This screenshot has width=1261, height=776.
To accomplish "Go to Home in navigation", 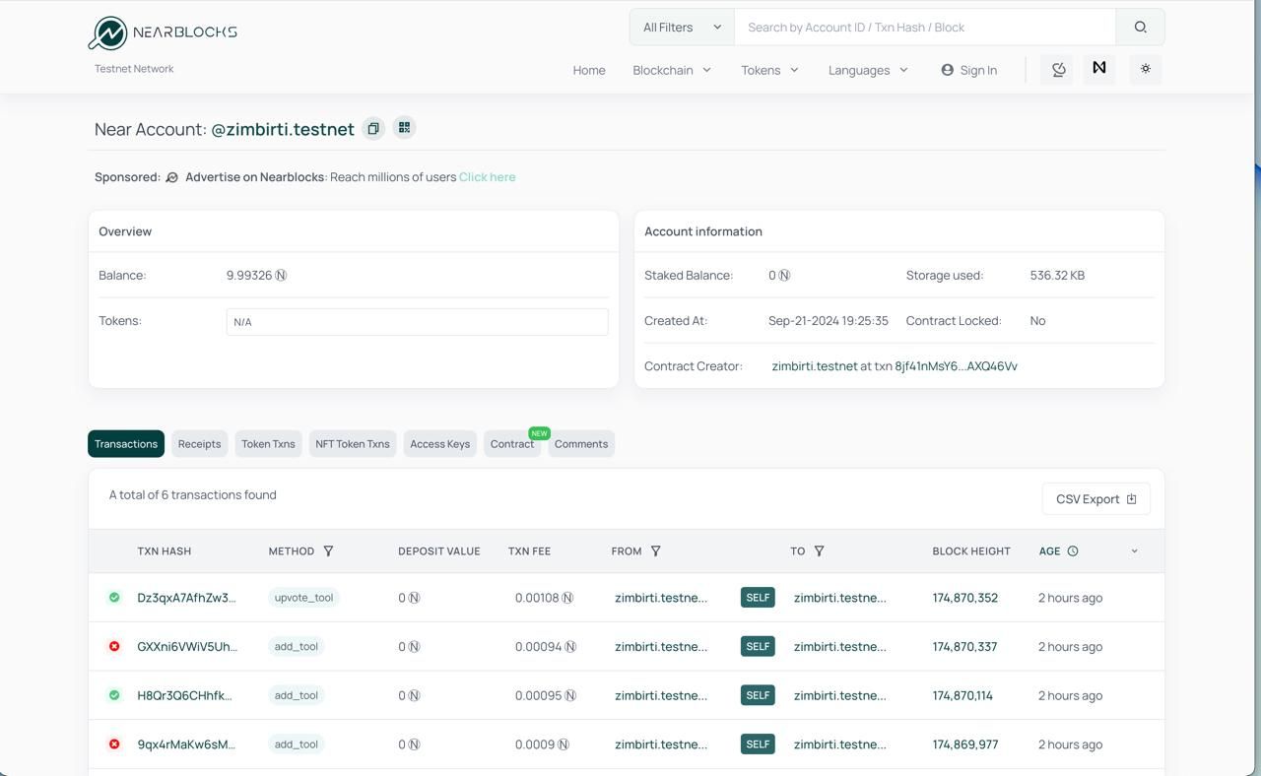I will 589,70.
